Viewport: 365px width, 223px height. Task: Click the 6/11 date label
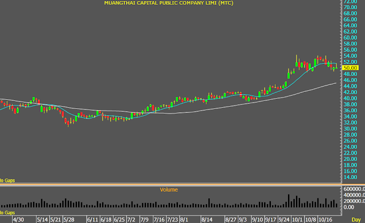92,220
